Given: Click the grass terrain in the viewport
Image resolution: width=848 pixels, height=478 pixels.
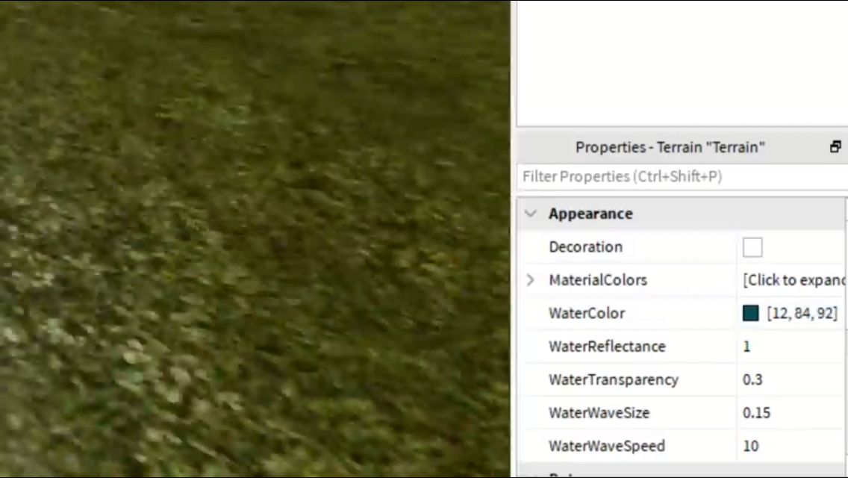Looking at the screenshot, I should point(255,238).
